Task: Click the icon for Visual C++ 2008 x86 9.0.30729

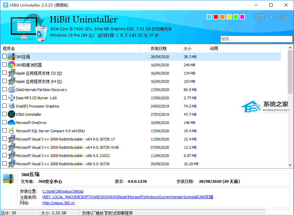Action: point(12,164)
